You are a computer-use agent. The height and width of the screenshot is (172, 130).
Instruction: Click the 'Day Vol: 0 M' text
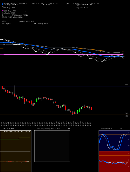pos(82,8)
